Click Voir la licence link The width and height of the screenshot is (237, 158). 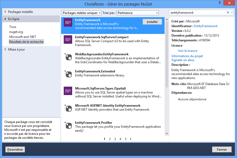coord(187,51)
